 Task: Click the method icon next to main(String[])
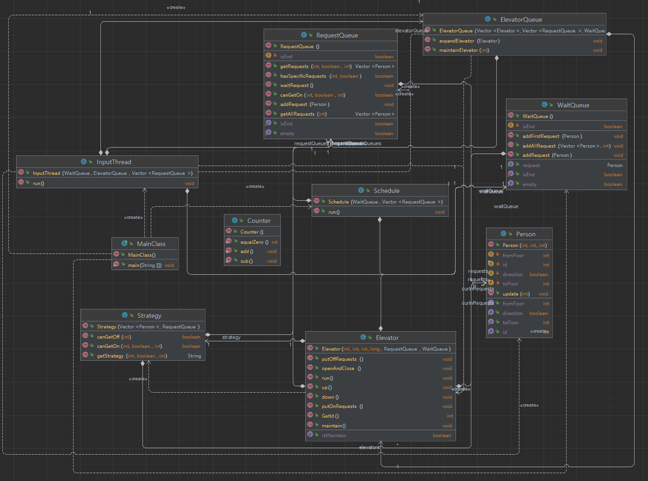click(116, 265)
